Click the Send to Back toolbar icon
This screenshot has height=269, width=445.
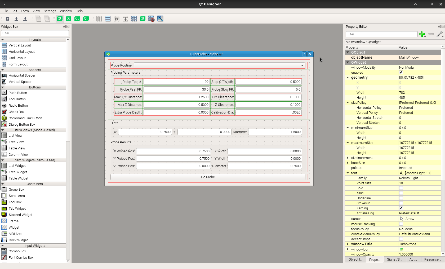tap(38, 19)
